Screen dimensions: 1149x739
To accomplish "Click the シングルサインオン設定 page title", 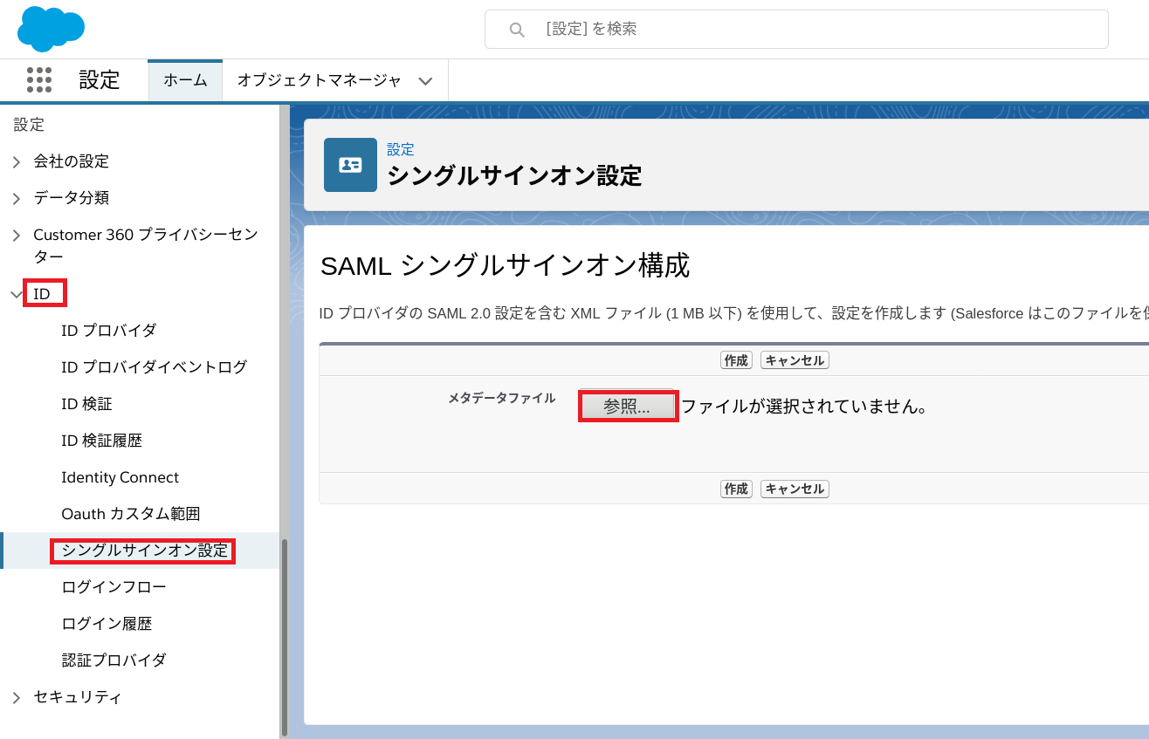I will pos(514,175).
